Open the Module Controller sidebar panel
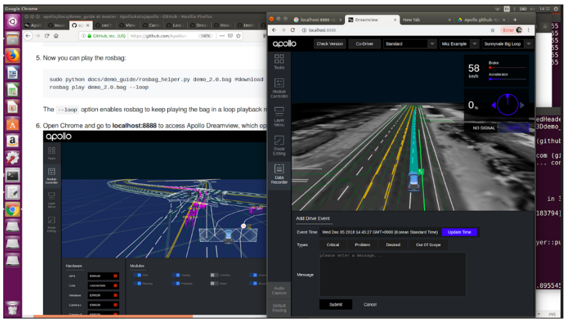This screenshot has width=564, height=323. coord(279,88)
